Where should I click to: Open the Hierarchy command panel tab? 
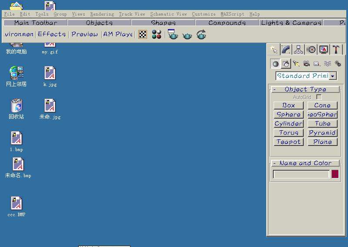pos(298,49)
